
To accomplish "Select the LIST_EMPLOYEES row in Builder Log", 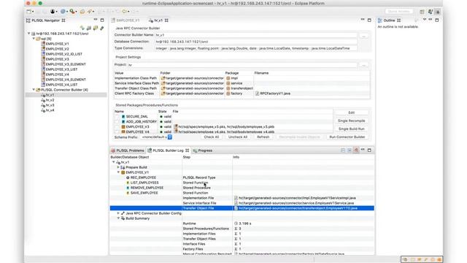I will point(242,183).
